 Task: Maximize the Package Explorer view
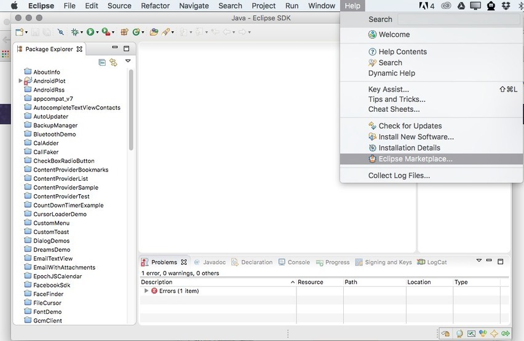pyautogui.click(x=126, y=49)
